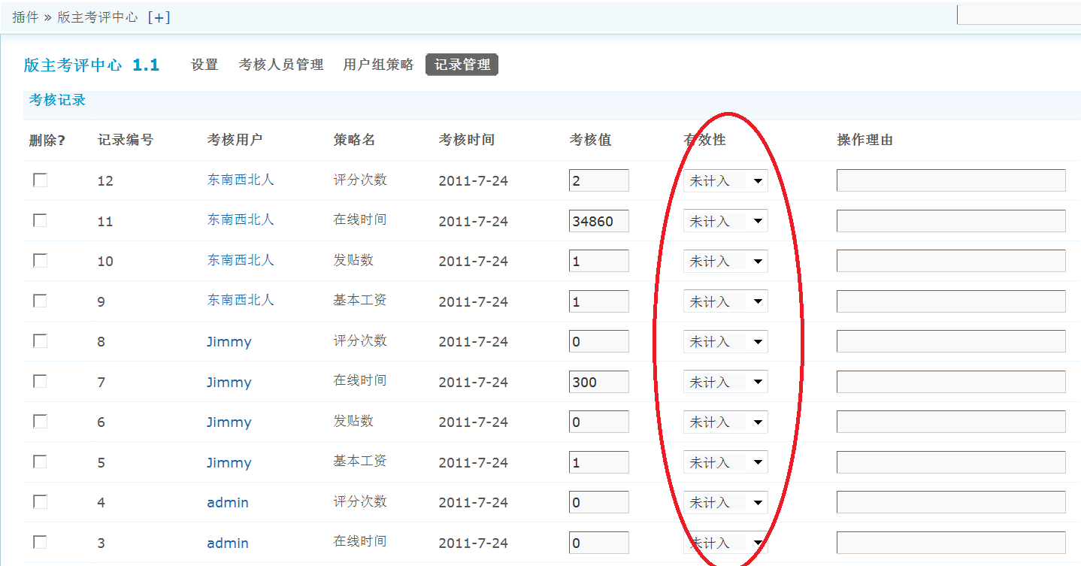Open user 东南西北人 in record 12 row
This screenshot has width=1081, height=566.
(241, 180)
